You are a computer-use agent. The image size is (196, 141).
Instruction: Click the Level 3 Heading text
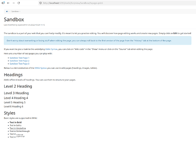[x=16, y=93]
